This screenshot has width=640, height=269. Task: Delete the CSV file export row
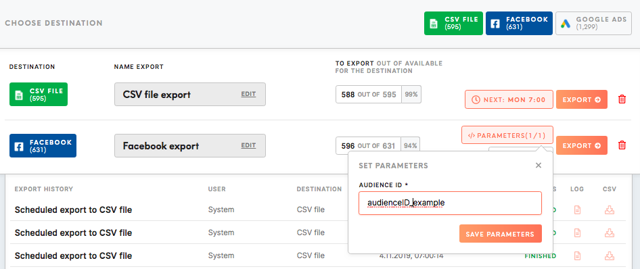coord(622,99)
